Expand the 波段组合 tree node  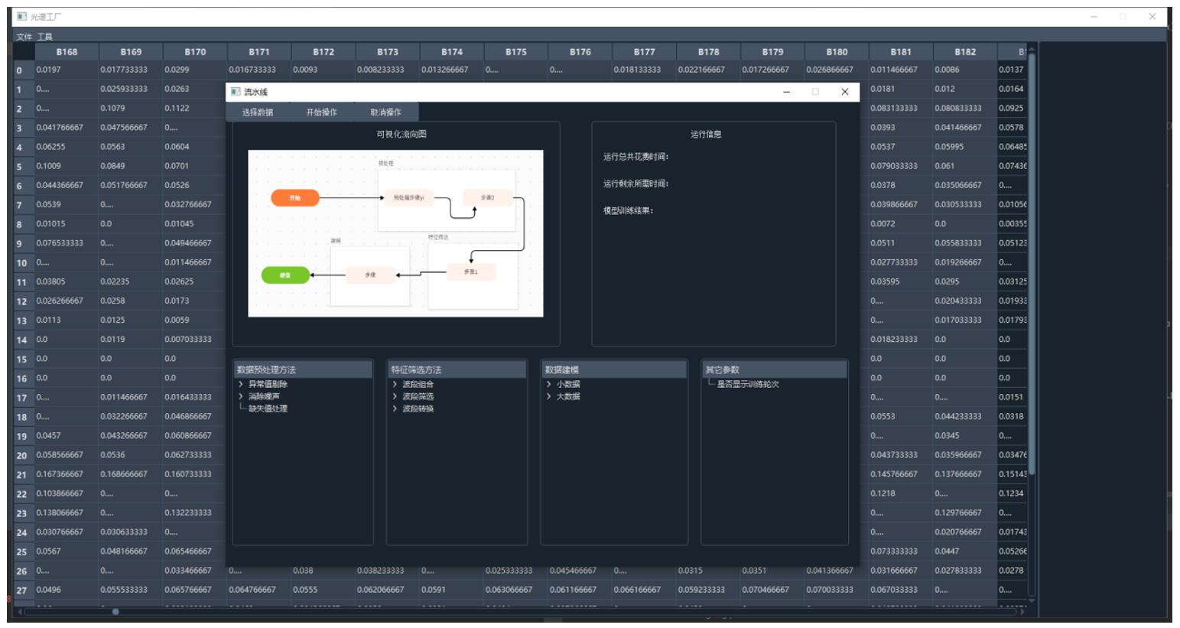click(395, 384)
